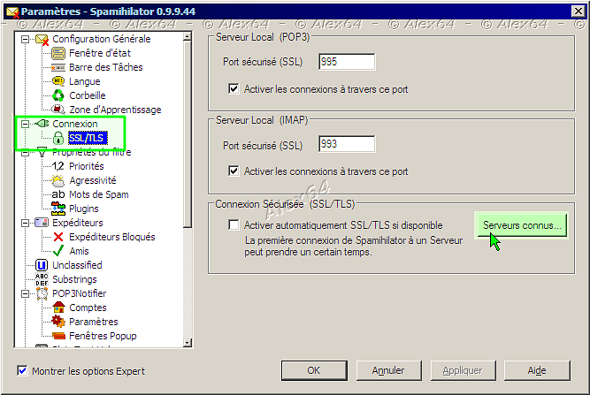Click the tree vertical scrollbar thumb
590x395 pixels.
(x=187, y=134)
